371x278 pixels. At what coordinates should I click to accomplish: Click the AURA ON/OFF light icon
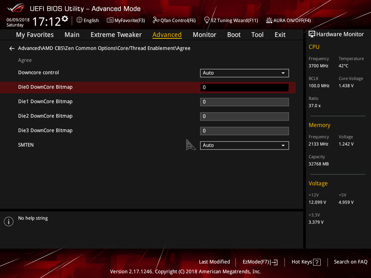pos(269,20)
